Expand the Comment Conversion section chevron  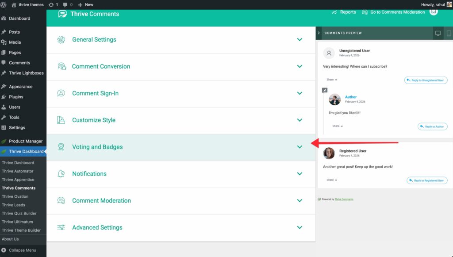tap(299, 66)
